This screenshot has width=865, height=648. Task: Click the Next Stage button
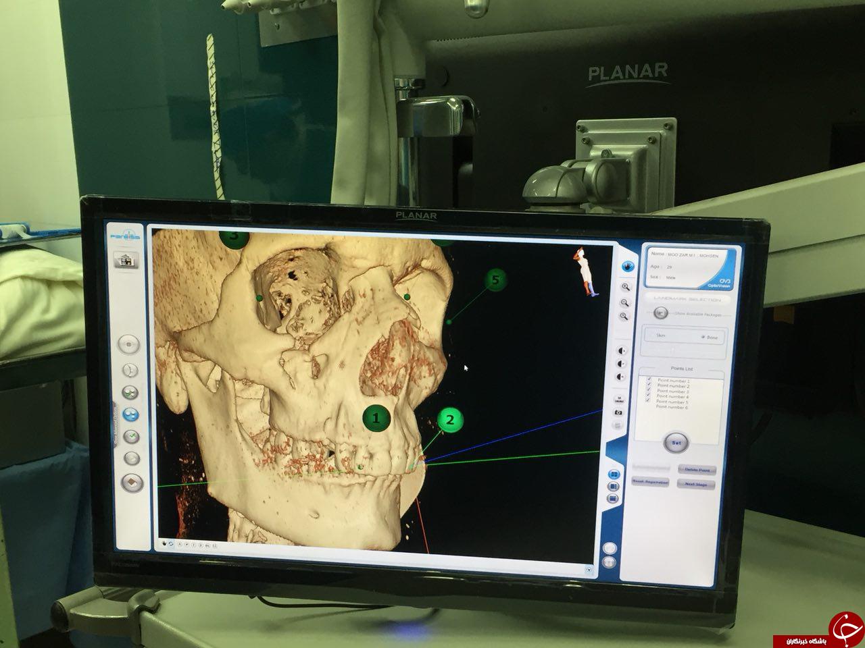pyautogui.click(x=696, y=484)
